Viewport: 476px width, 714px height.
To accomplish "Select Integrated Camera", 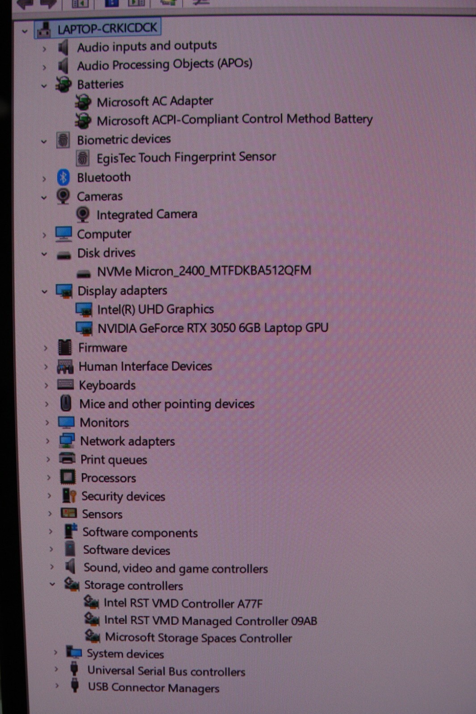I will [x=147, y=214].
